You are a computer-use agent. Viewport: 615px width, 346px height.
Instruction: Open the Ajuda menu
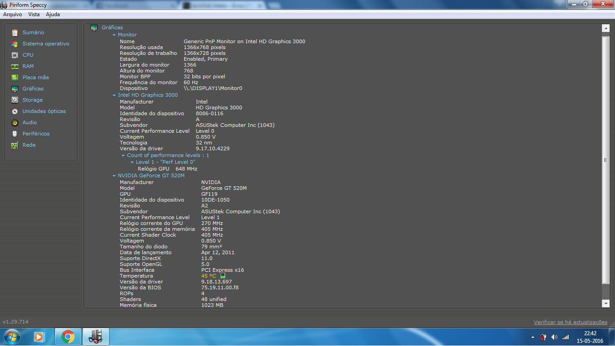click(x=53, y=14)
